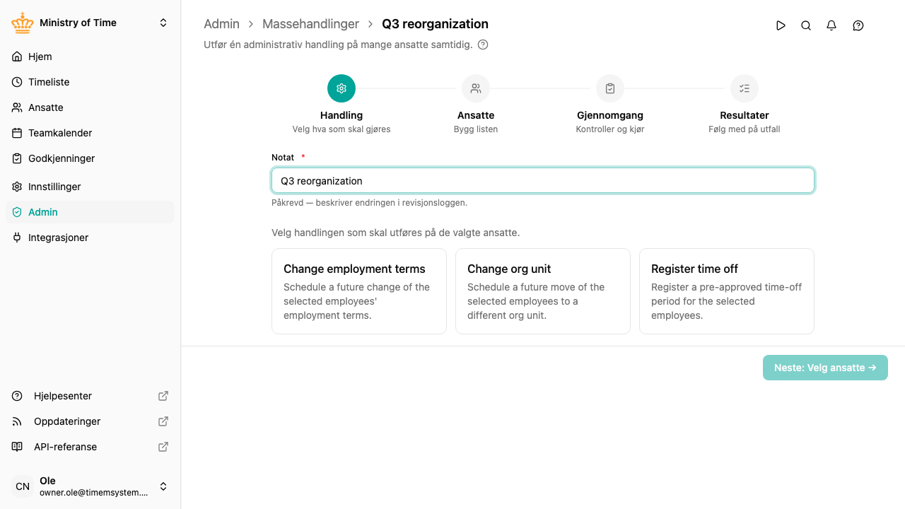Click Gjennomgang clipboard step icon
This screenshot has width=905, height=509.
tap(610, 88)
